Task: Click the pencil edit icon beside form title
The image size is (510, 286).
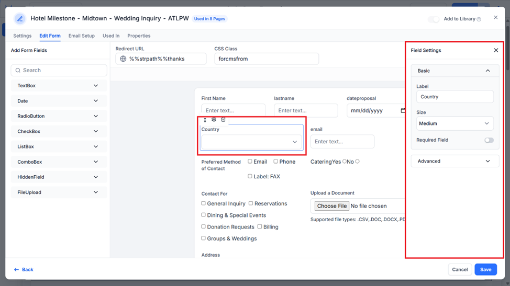Action: [x=20, y=19]
